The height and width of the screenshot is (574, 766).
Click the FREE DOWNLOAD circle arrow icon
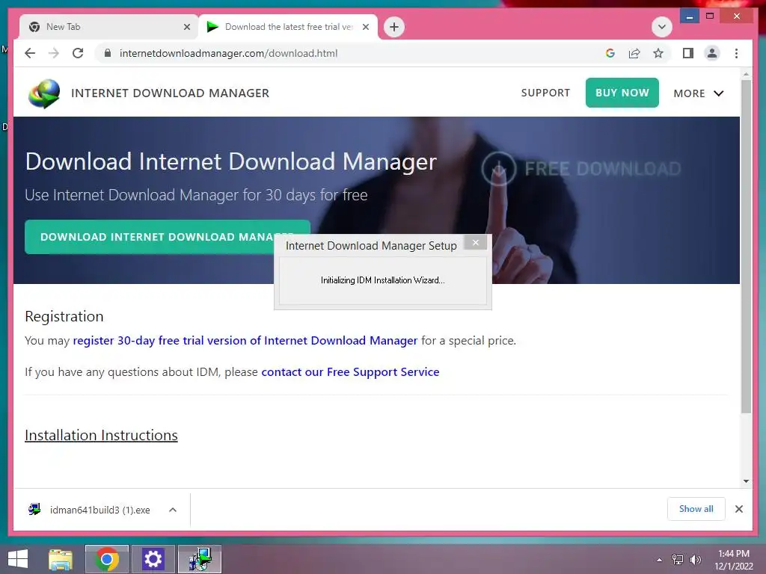pos(498,168)
